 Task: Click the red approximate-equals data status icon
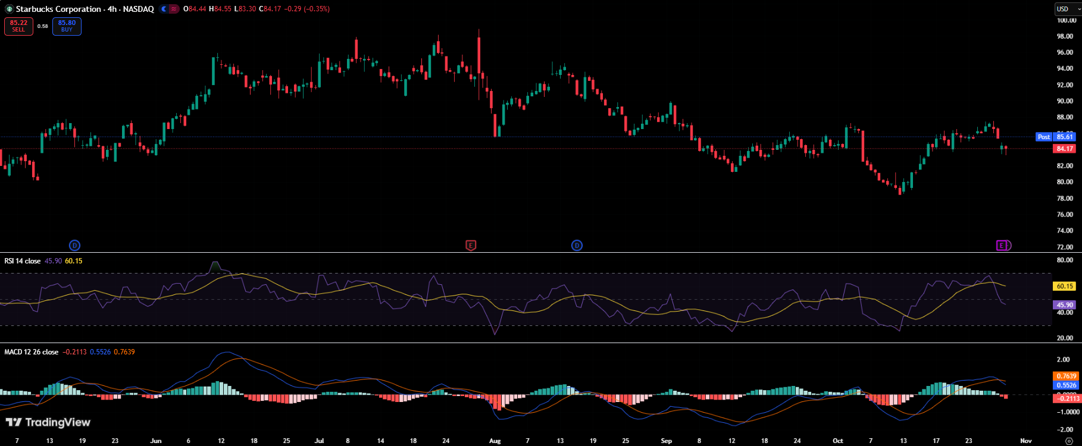coord(174,9)
